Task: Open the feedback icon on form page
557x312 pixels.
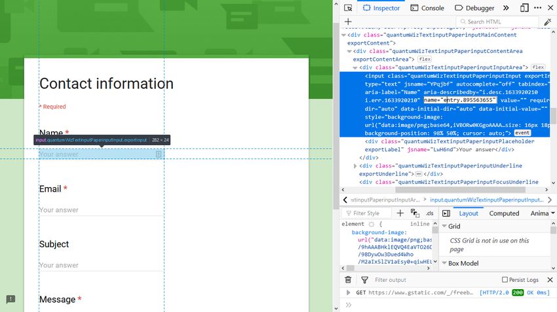Action: pyautogui.click(x=10, y=299)
